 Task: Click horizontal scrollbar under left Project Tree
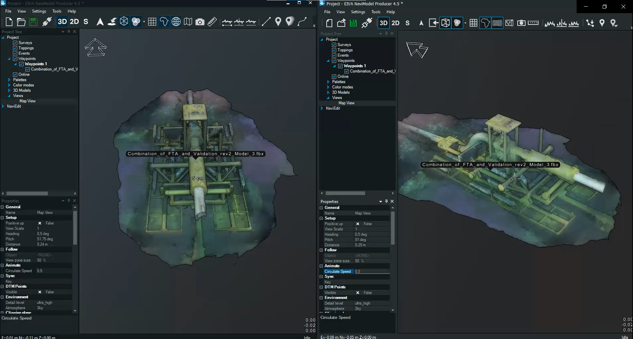coord(27,194)
